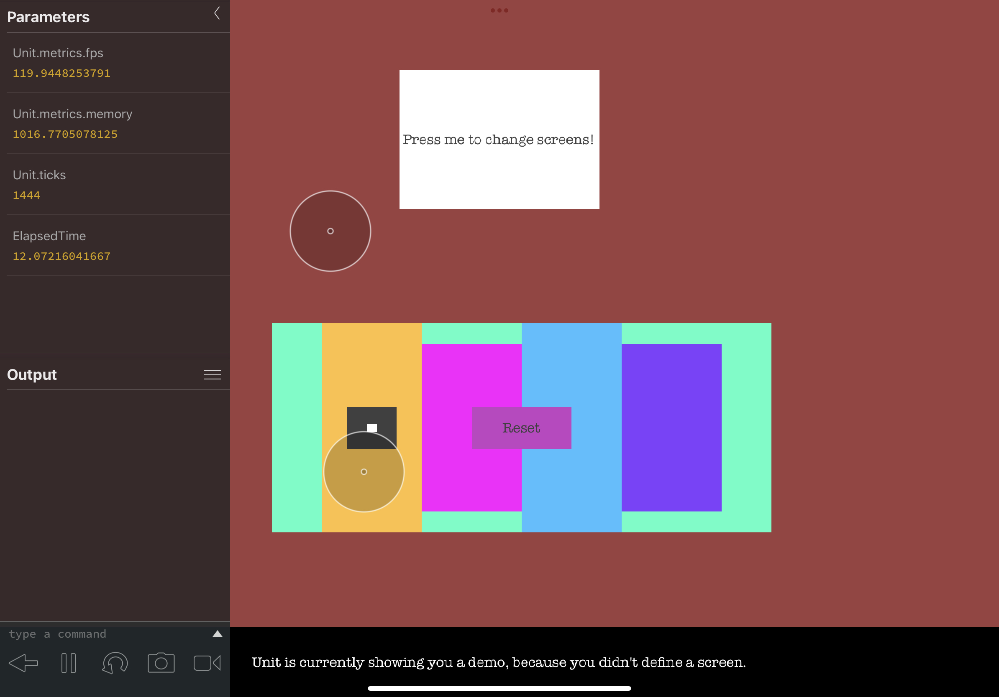Restart the sketch with the replay icon
This screenshot has width=999, height=697.
point(115,663)
